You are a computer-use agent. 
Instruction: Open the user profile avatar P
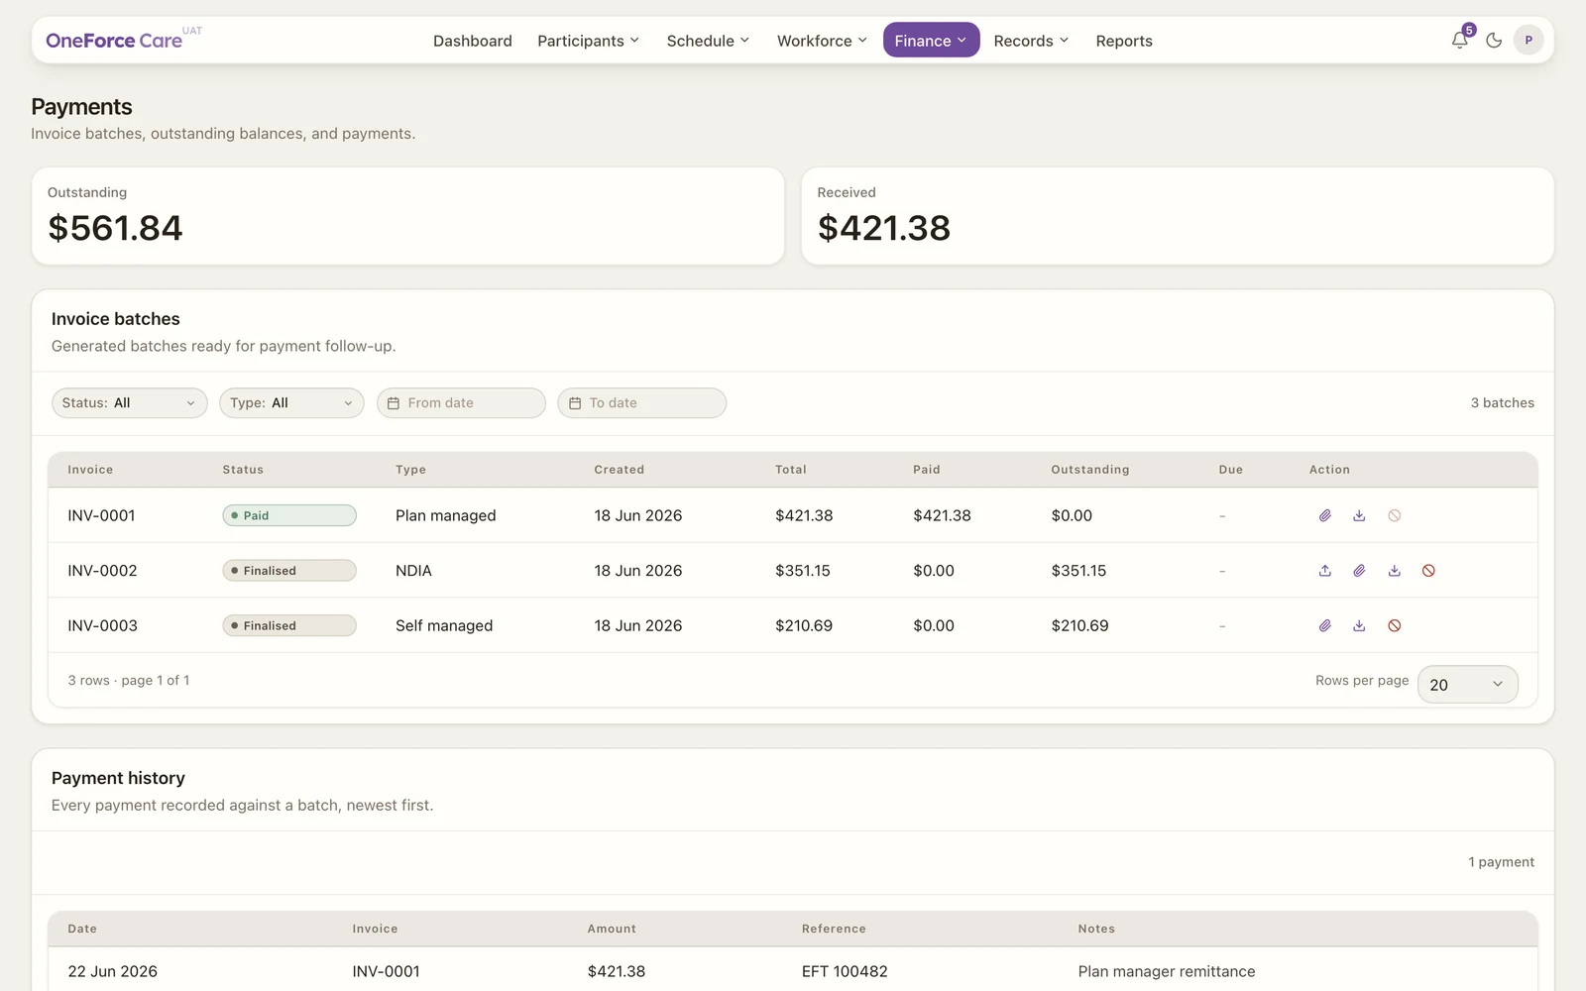coord(1529,41)
